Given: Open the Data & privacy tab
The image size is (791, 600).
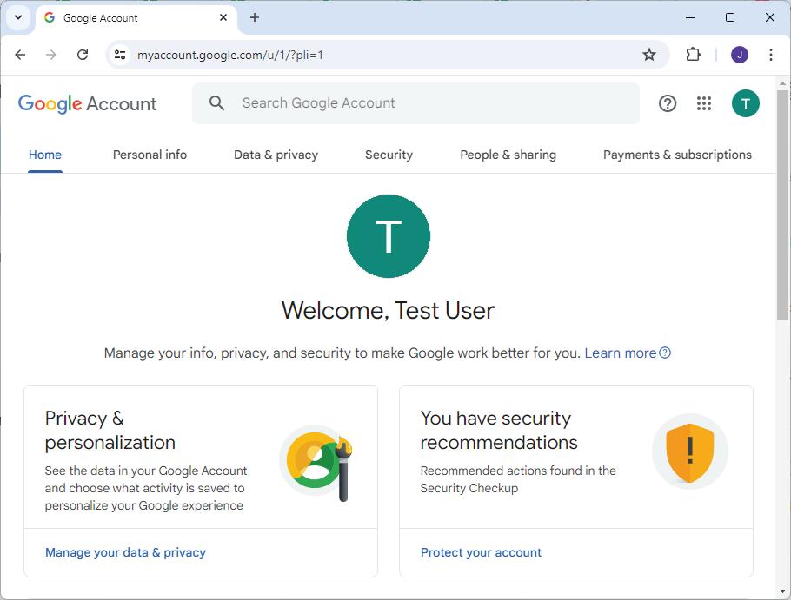Looking at the screenshot, I should [x=276, y=155].
